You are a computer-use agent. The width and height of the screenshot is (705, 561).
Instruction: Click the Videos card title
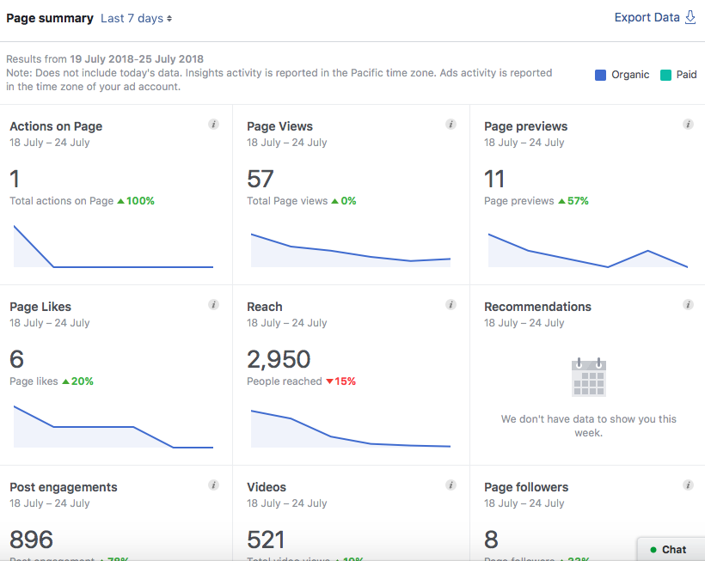coord(267,487)
